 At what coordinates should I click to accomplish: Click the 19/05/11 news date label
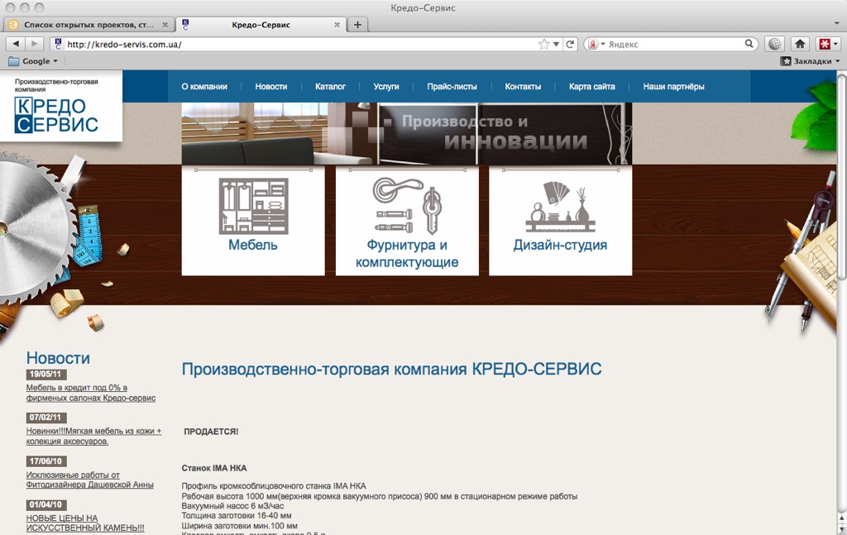coord(46,374)
